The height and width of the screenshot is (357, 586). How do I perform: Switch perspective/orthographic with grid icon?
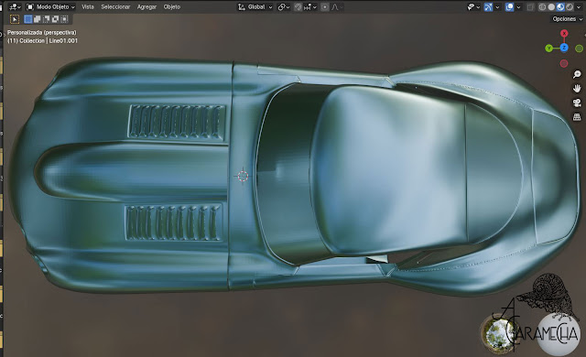[577, 117]
